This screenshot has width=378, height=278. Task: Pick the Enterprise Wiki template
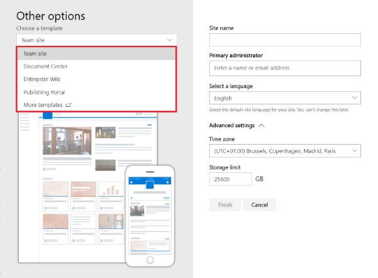(x=97, y=79)
